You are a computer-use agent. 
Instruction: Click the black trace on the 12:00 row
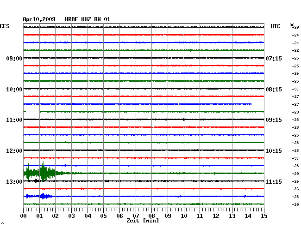tap(144, 150)
